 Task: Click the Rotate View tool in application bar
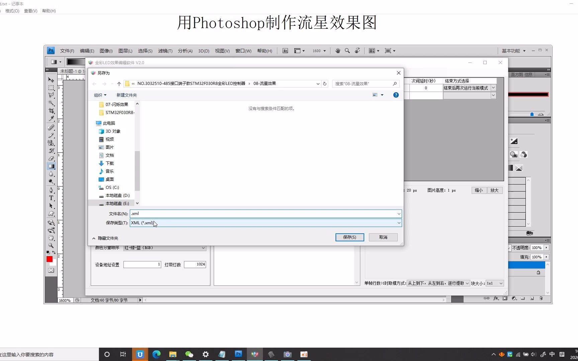coord(357,50)
